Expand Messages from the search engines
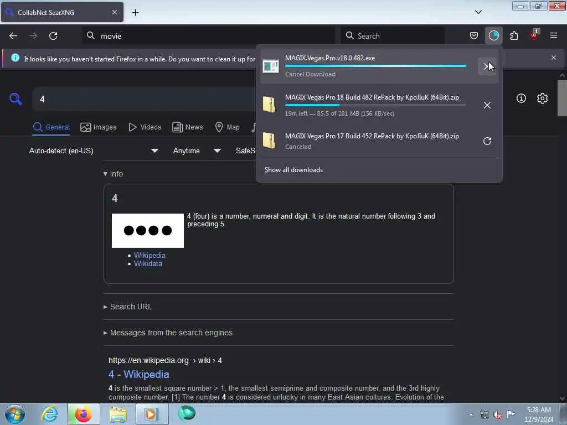The image size is (567, 425). coord(168,333)
